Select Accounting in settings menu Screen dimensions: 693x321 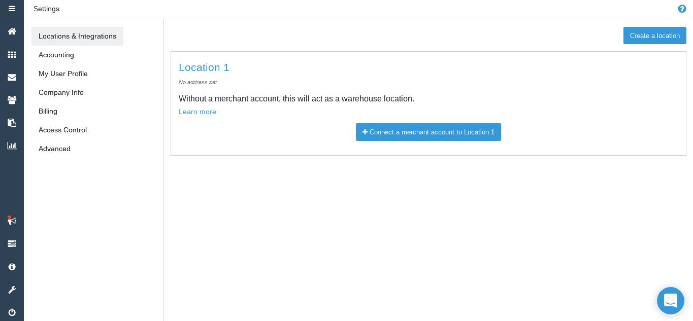pos(56,55)
